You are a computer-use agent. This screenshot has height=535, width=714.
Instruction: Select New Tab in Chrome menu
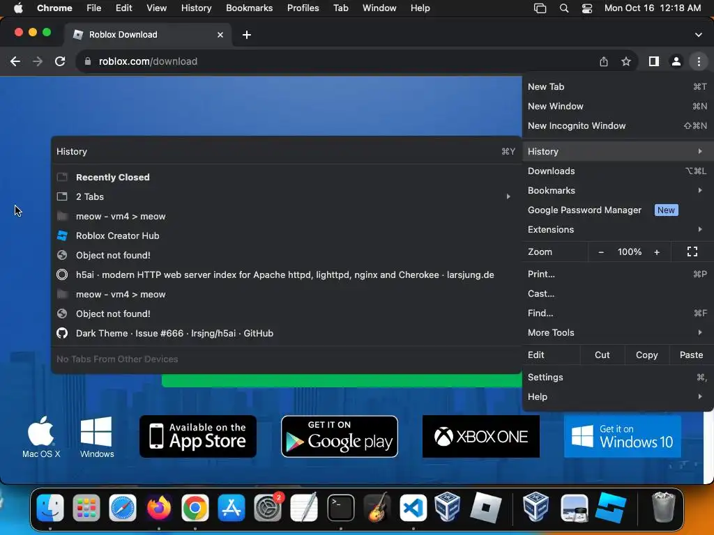[x=618, y=86]
